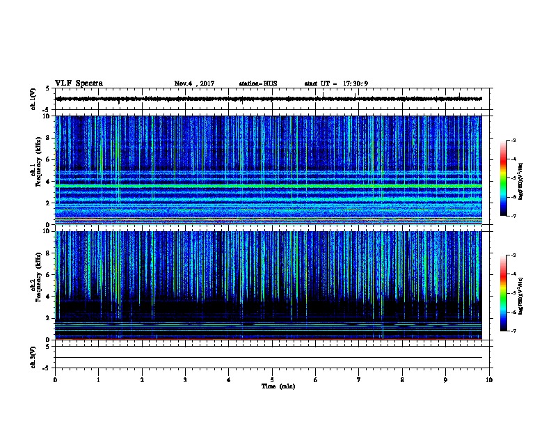This screenshot has width=551, height=426.
Task: Click the "8" kHz tick of ch.1 spectrogram
Action: [x=49, y=138]
